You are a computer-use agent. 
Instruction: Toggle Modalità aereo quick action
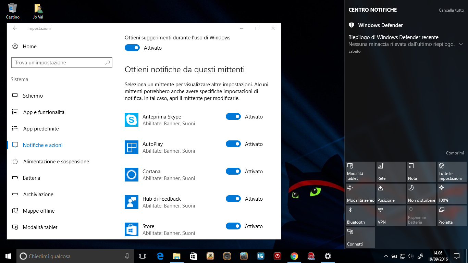coord(360,194)
